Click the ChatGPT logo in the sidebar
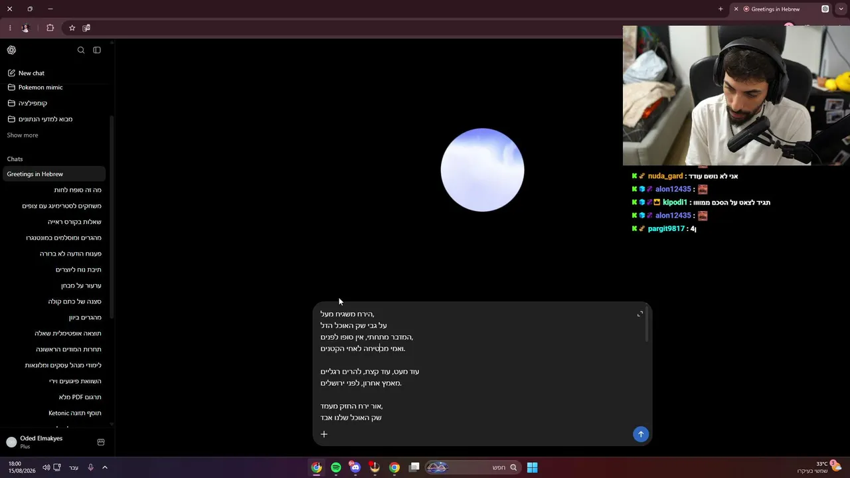The width and height of the screenshot is (850, 478). 11,50
